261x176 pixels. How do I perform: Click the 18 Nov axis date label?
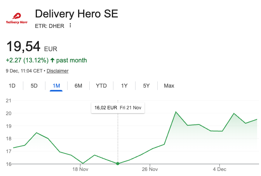coord(80,169)
